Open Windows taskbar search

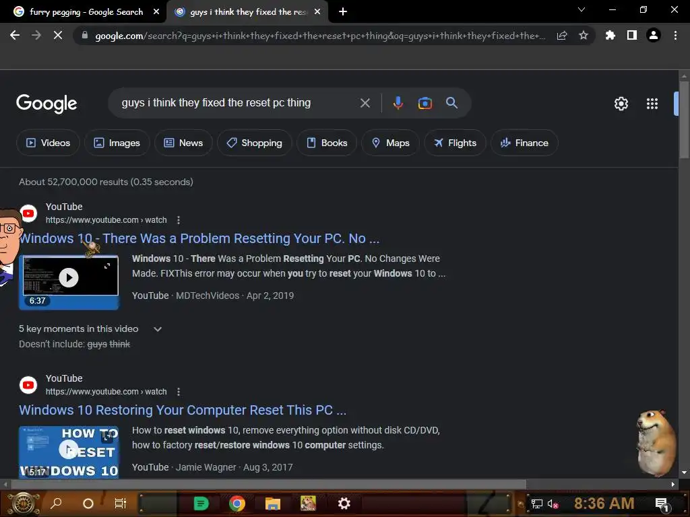(x=56, y=504)
